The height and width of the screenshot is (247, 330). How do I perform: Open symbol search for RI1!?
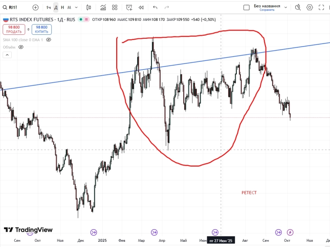click(x=10, y=7)
